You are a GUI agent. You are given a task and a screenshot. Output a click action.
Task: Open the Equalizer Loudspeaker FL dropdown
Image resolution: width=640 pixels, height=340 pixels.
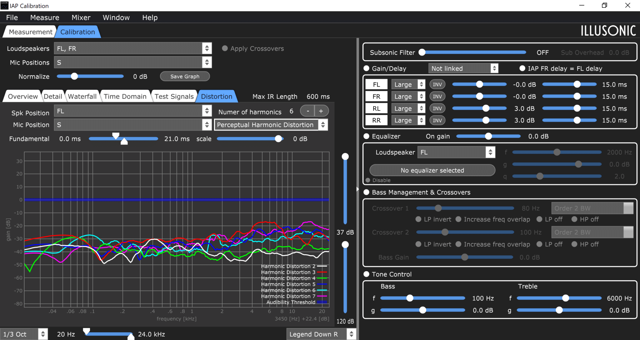457,152
